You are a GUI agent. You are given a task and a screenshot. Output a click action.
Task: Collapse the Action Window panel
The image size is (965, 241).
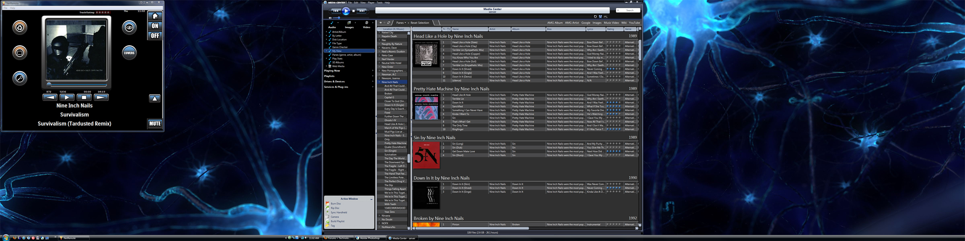[x=372, y=199]
